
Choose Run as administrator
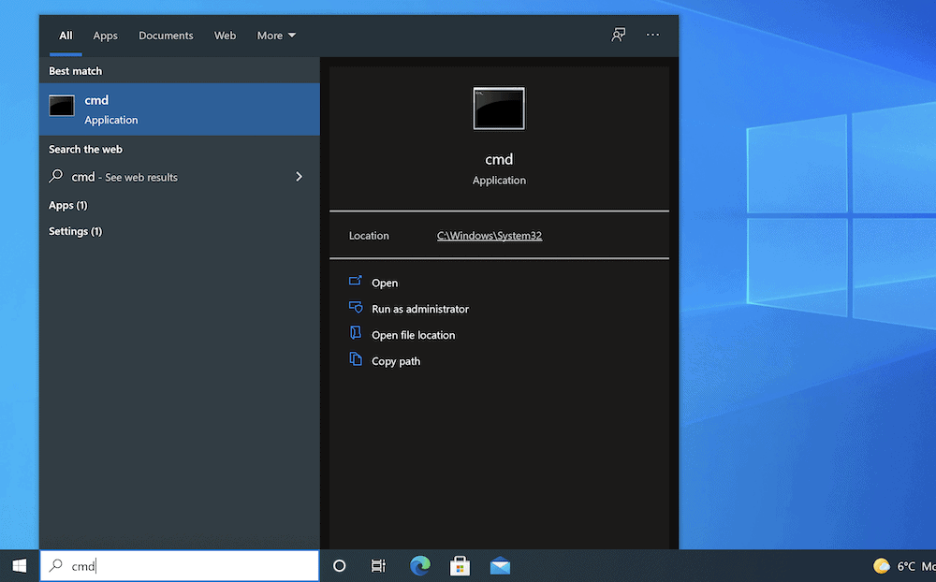(x=420, y=309)
